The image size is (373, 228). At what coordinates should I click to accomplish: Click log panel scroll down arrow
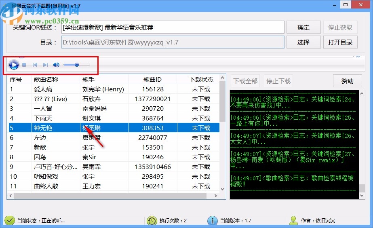(x=362, y=196)
